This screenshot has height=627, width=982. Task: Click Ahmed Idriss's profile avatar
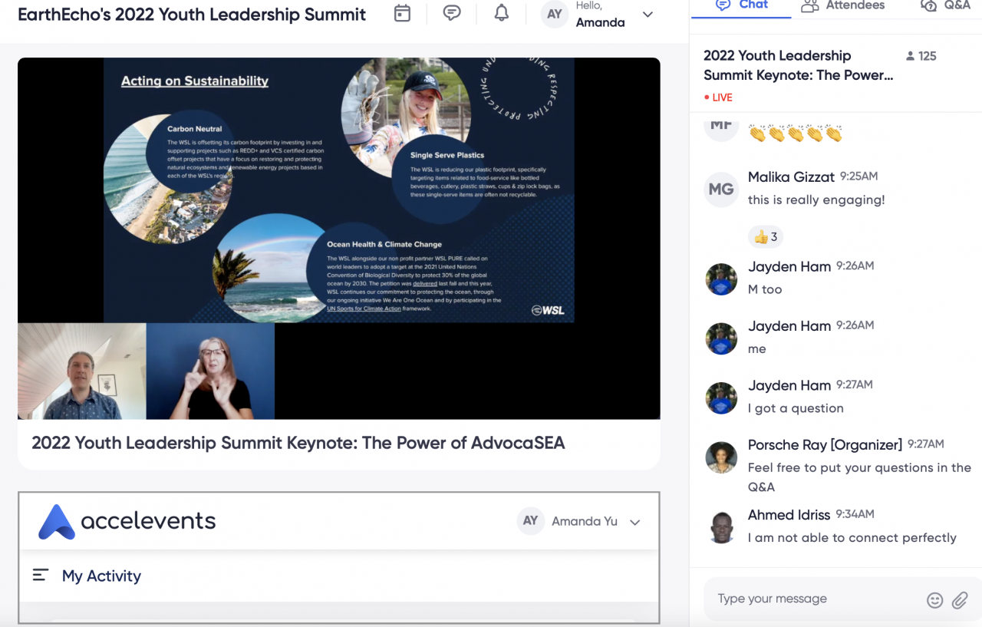721,527
